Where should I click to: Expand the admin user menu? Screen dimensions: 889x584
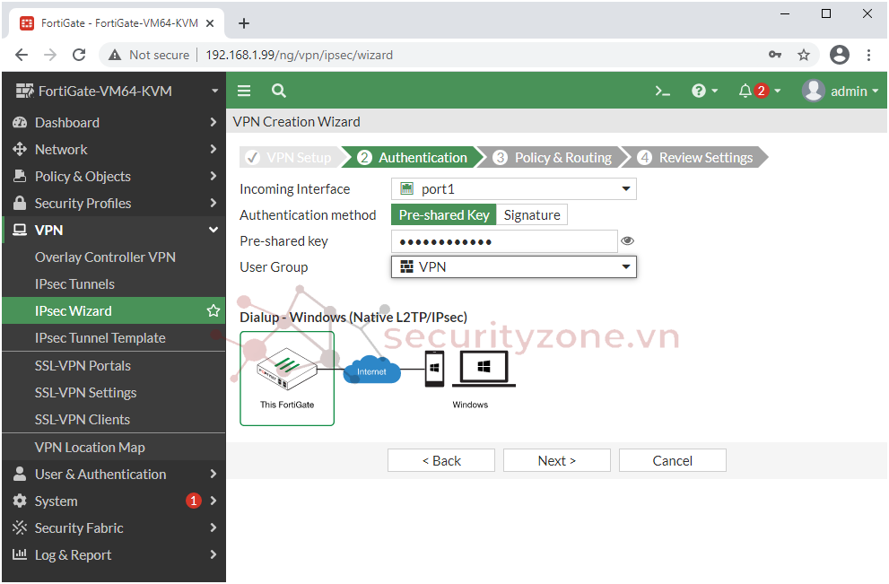(x=841, y=91)
